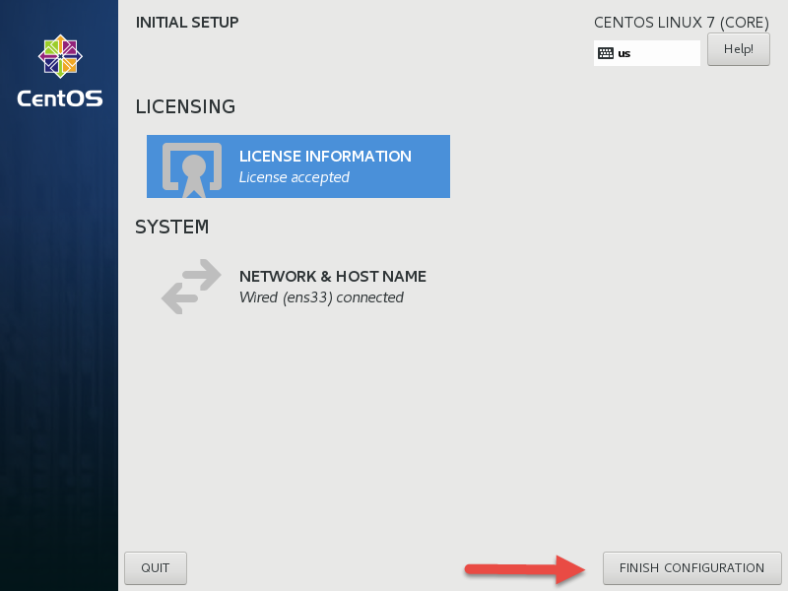This screenshot has width=788, height=591.
Task: Click the network arrows icon
Action: [x=191, y=287]
